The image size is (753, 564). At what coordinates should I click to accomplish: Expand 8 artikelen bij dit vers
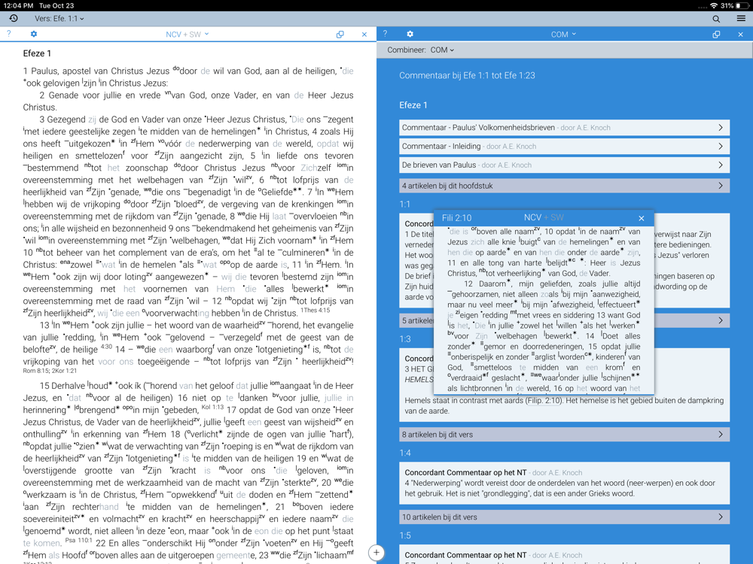click(564, 435)
